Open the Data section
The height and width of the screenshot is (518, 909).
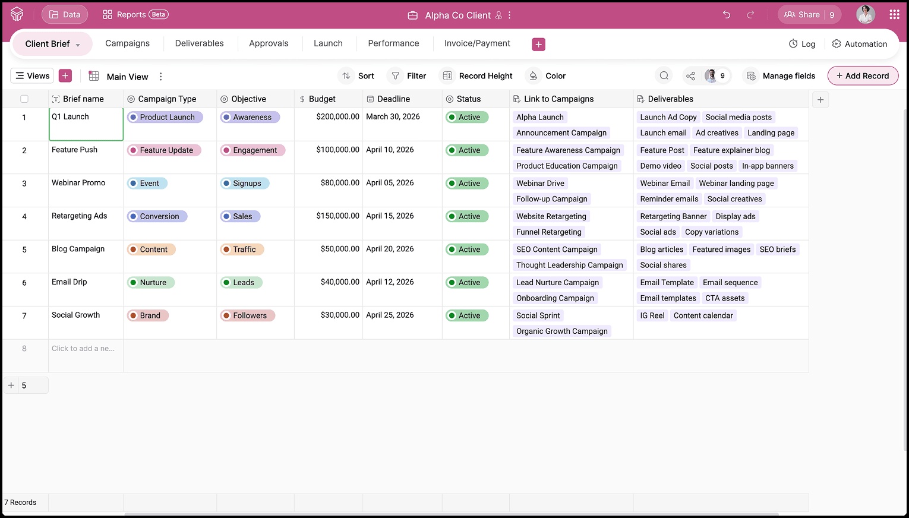click(x=65, y=14)
